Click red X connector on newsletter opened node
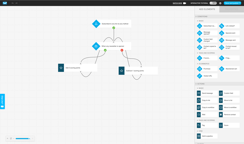Screen dimensions: 244x144 [122, 50]
